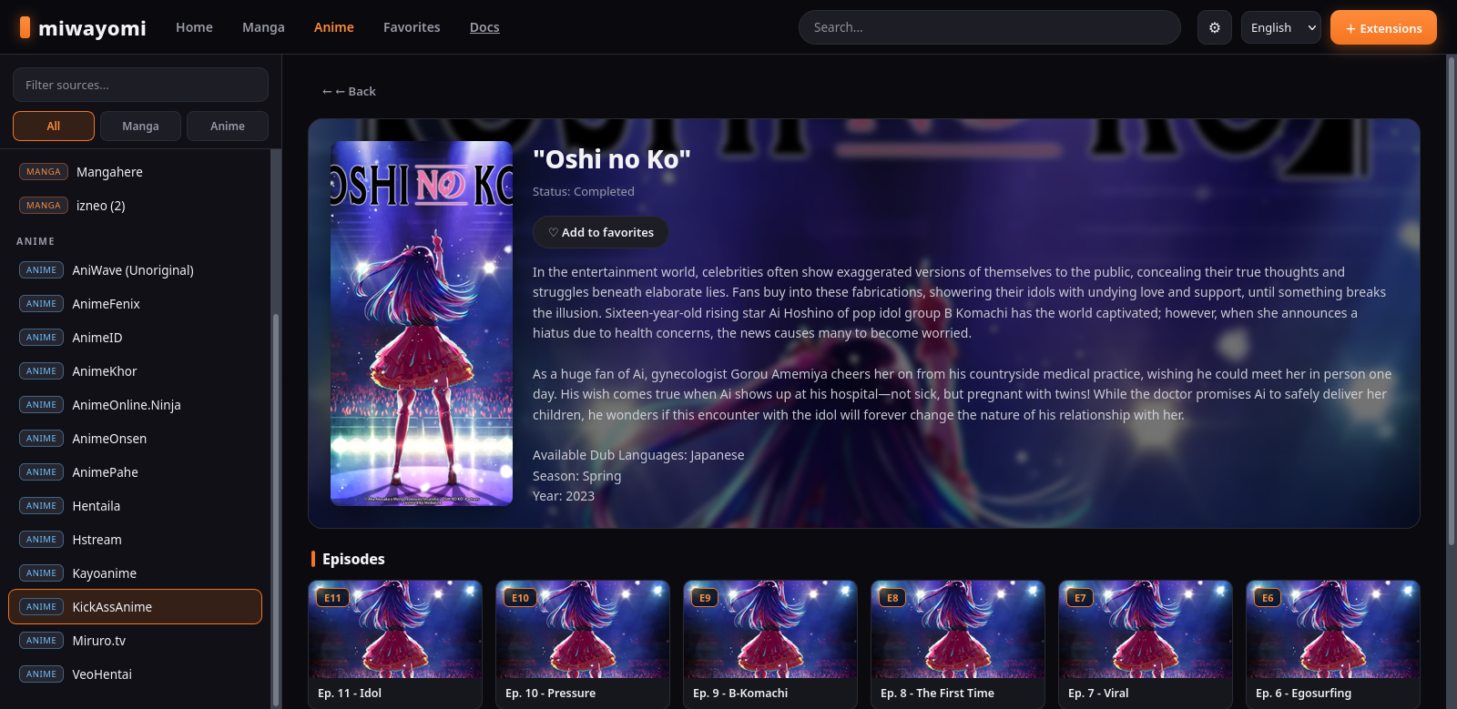
Task: Click the E10 episode badge
Action: point(521,598)
